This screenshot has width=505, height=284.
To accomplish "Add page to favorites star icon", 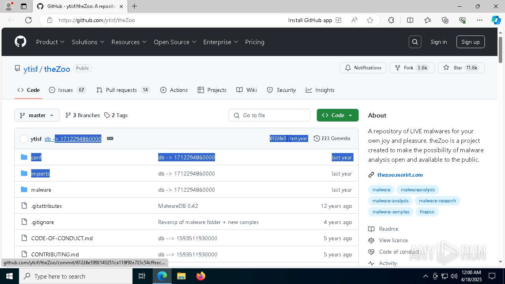I will pyautogui.click(x=370, y=20).
